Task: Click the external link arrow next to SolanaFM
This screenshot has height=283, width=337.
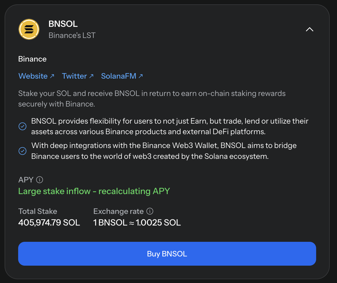Action: [141, 76]
